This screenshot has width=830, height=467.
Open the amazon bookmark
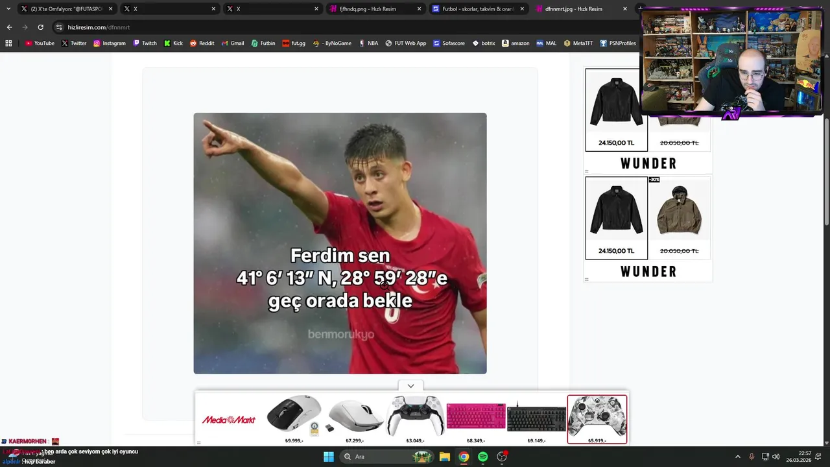pos(516,43)
